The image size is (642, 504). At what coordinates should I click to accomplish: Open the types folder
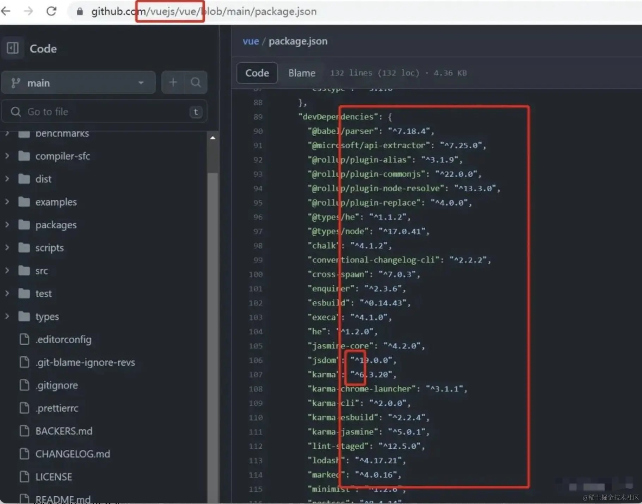[47, 316]
